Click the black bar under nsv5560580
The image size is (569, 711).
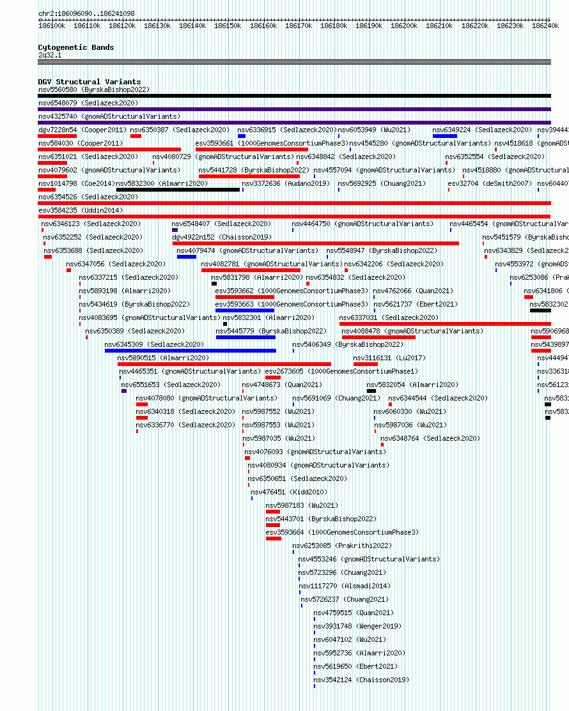295,96
